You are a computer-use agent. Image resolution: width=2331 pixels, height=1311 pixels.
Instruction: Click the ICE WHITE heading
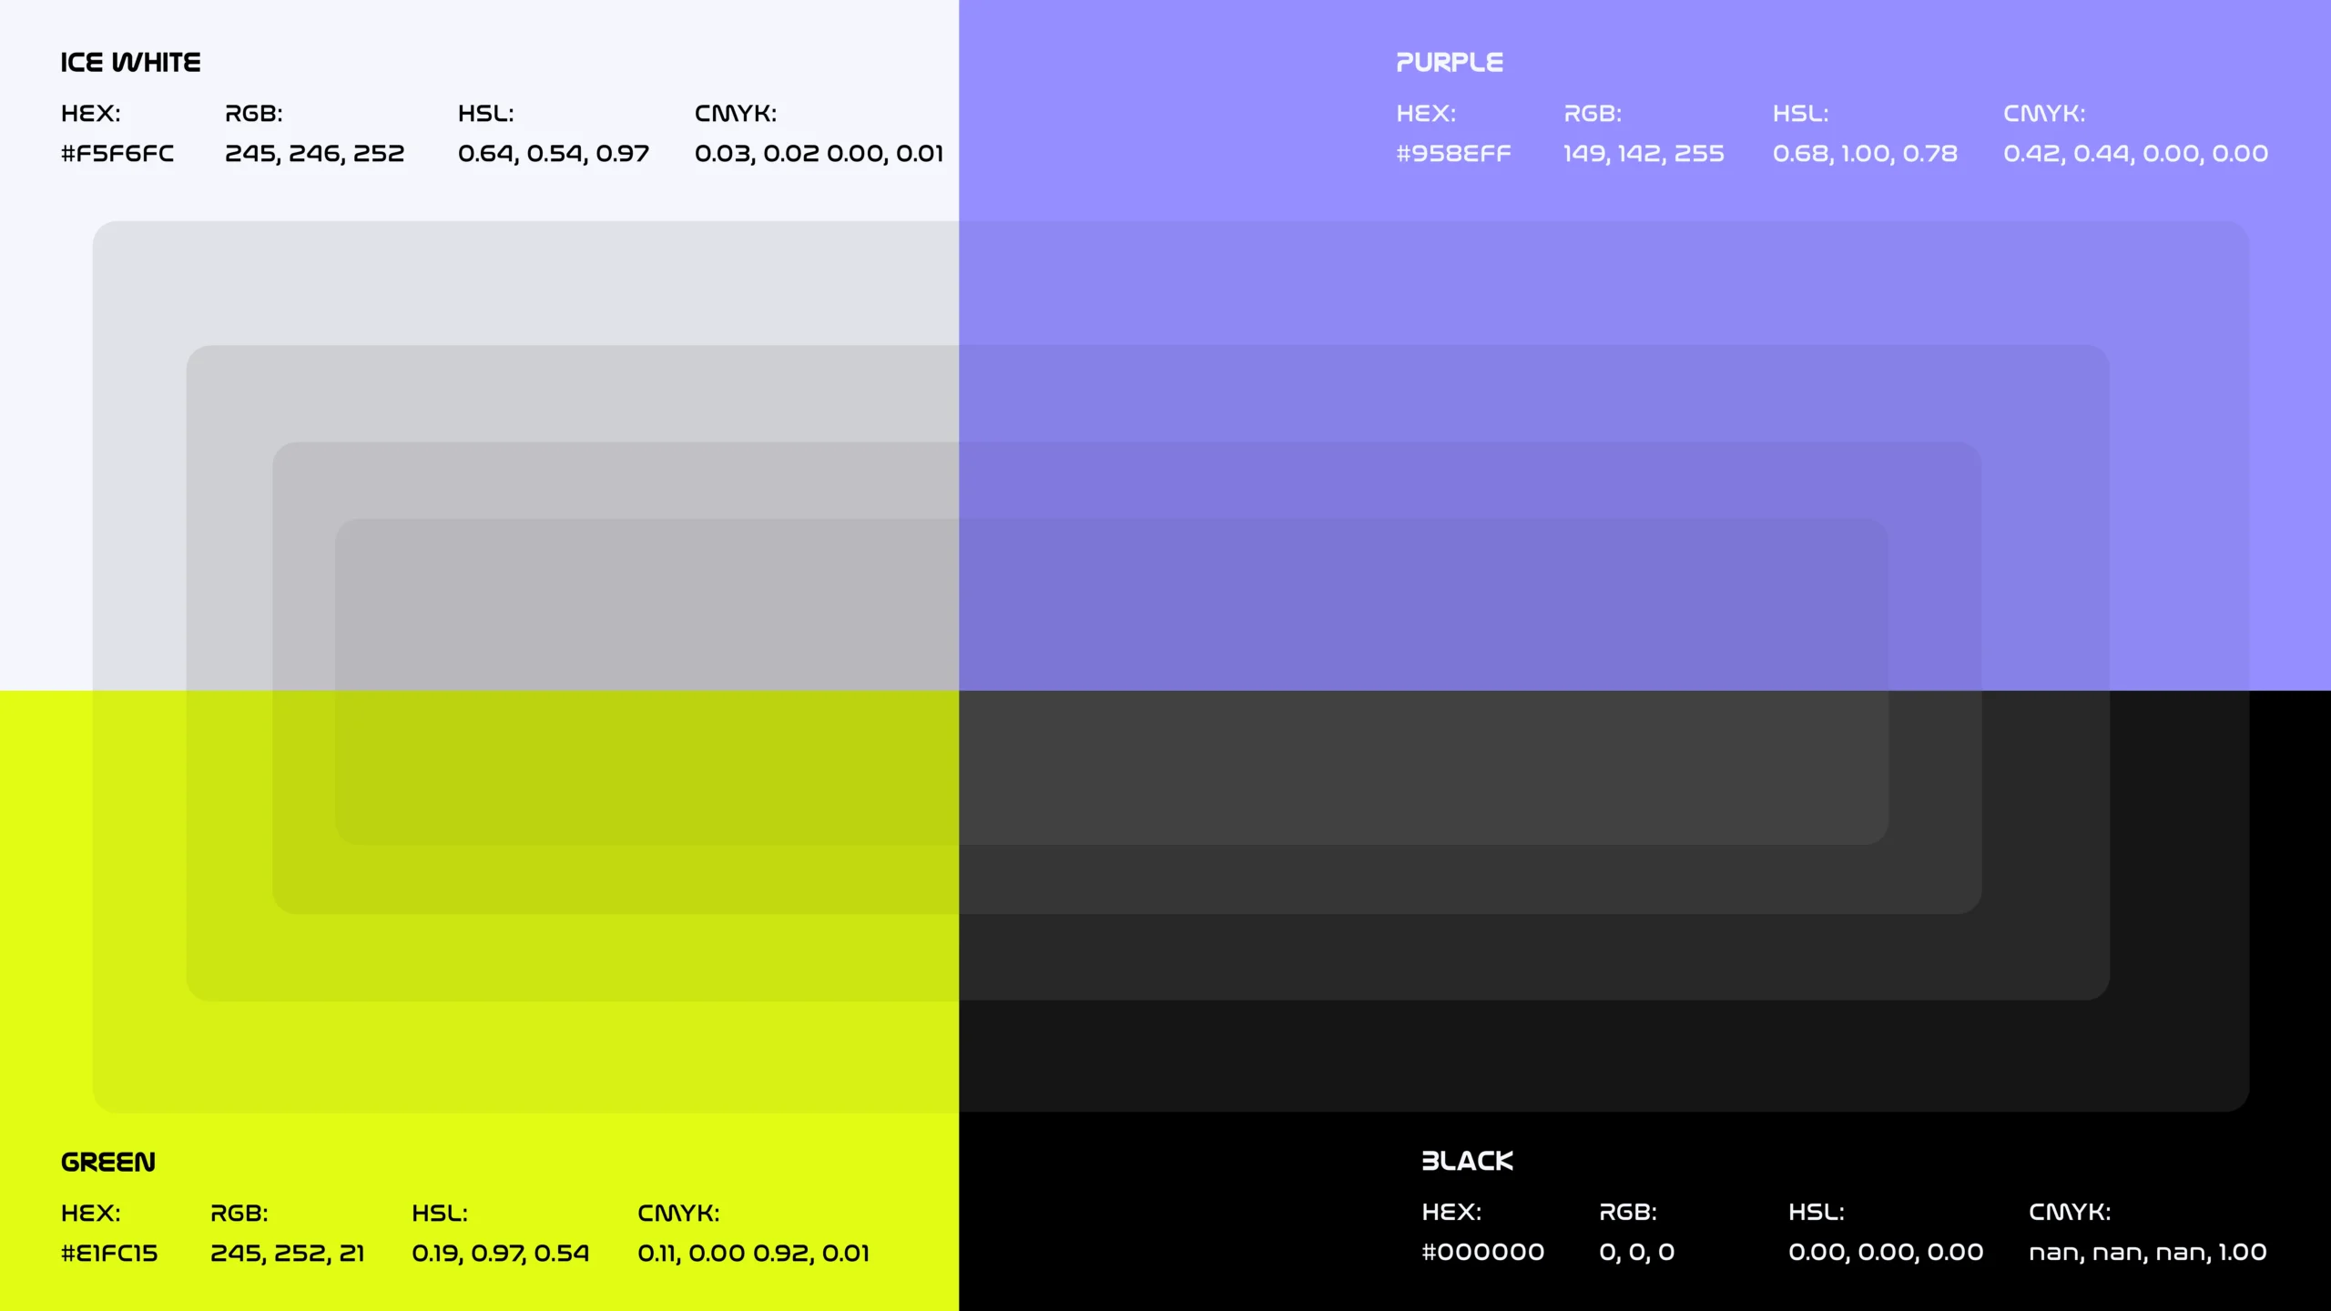click(130, 62)
